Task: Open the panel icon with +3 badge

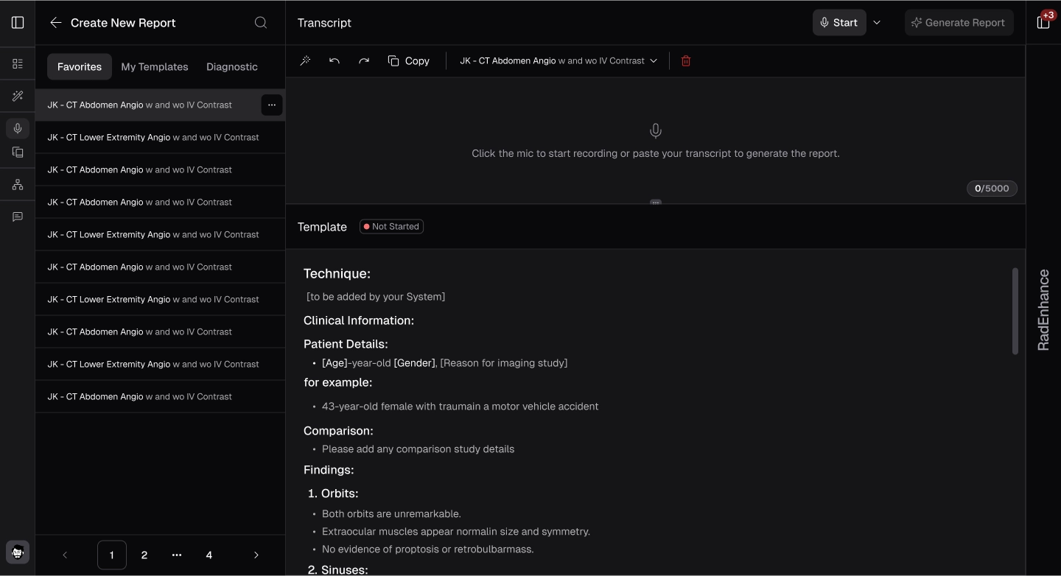Action: (x=1043, y=22)
